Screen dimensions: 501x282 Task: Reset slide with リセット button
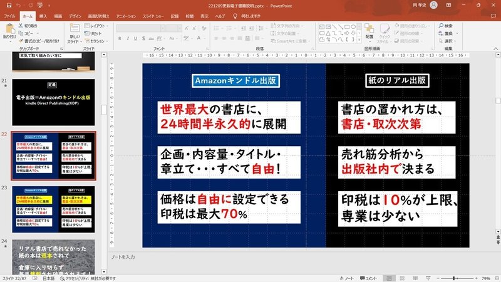pos(93,33)
